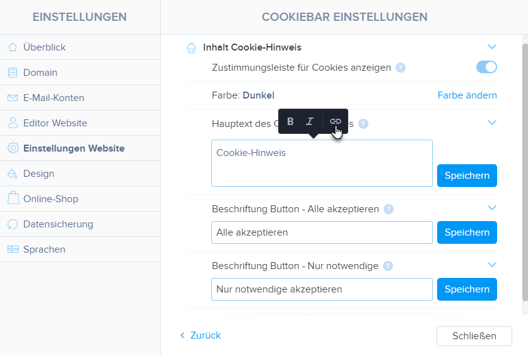Collapse the Inhalt Cookie-Hinweis section
The height and width of the screenshot is (355, 528).
coord(493,47)
